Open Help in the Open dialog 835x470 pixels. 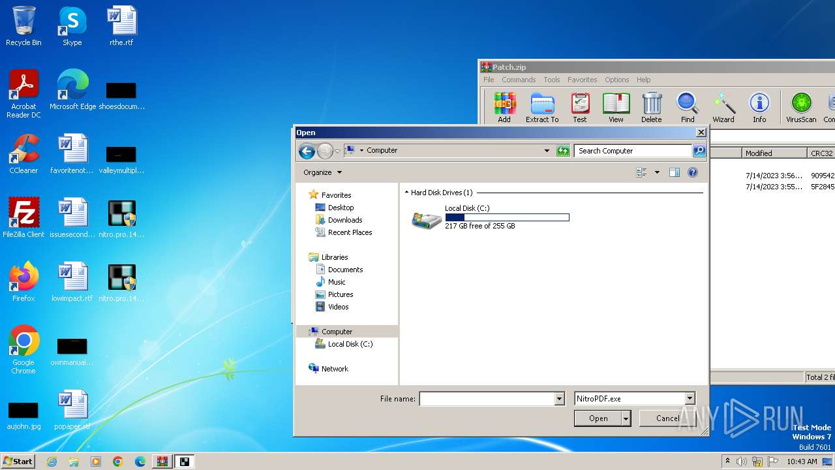(693, 172)
